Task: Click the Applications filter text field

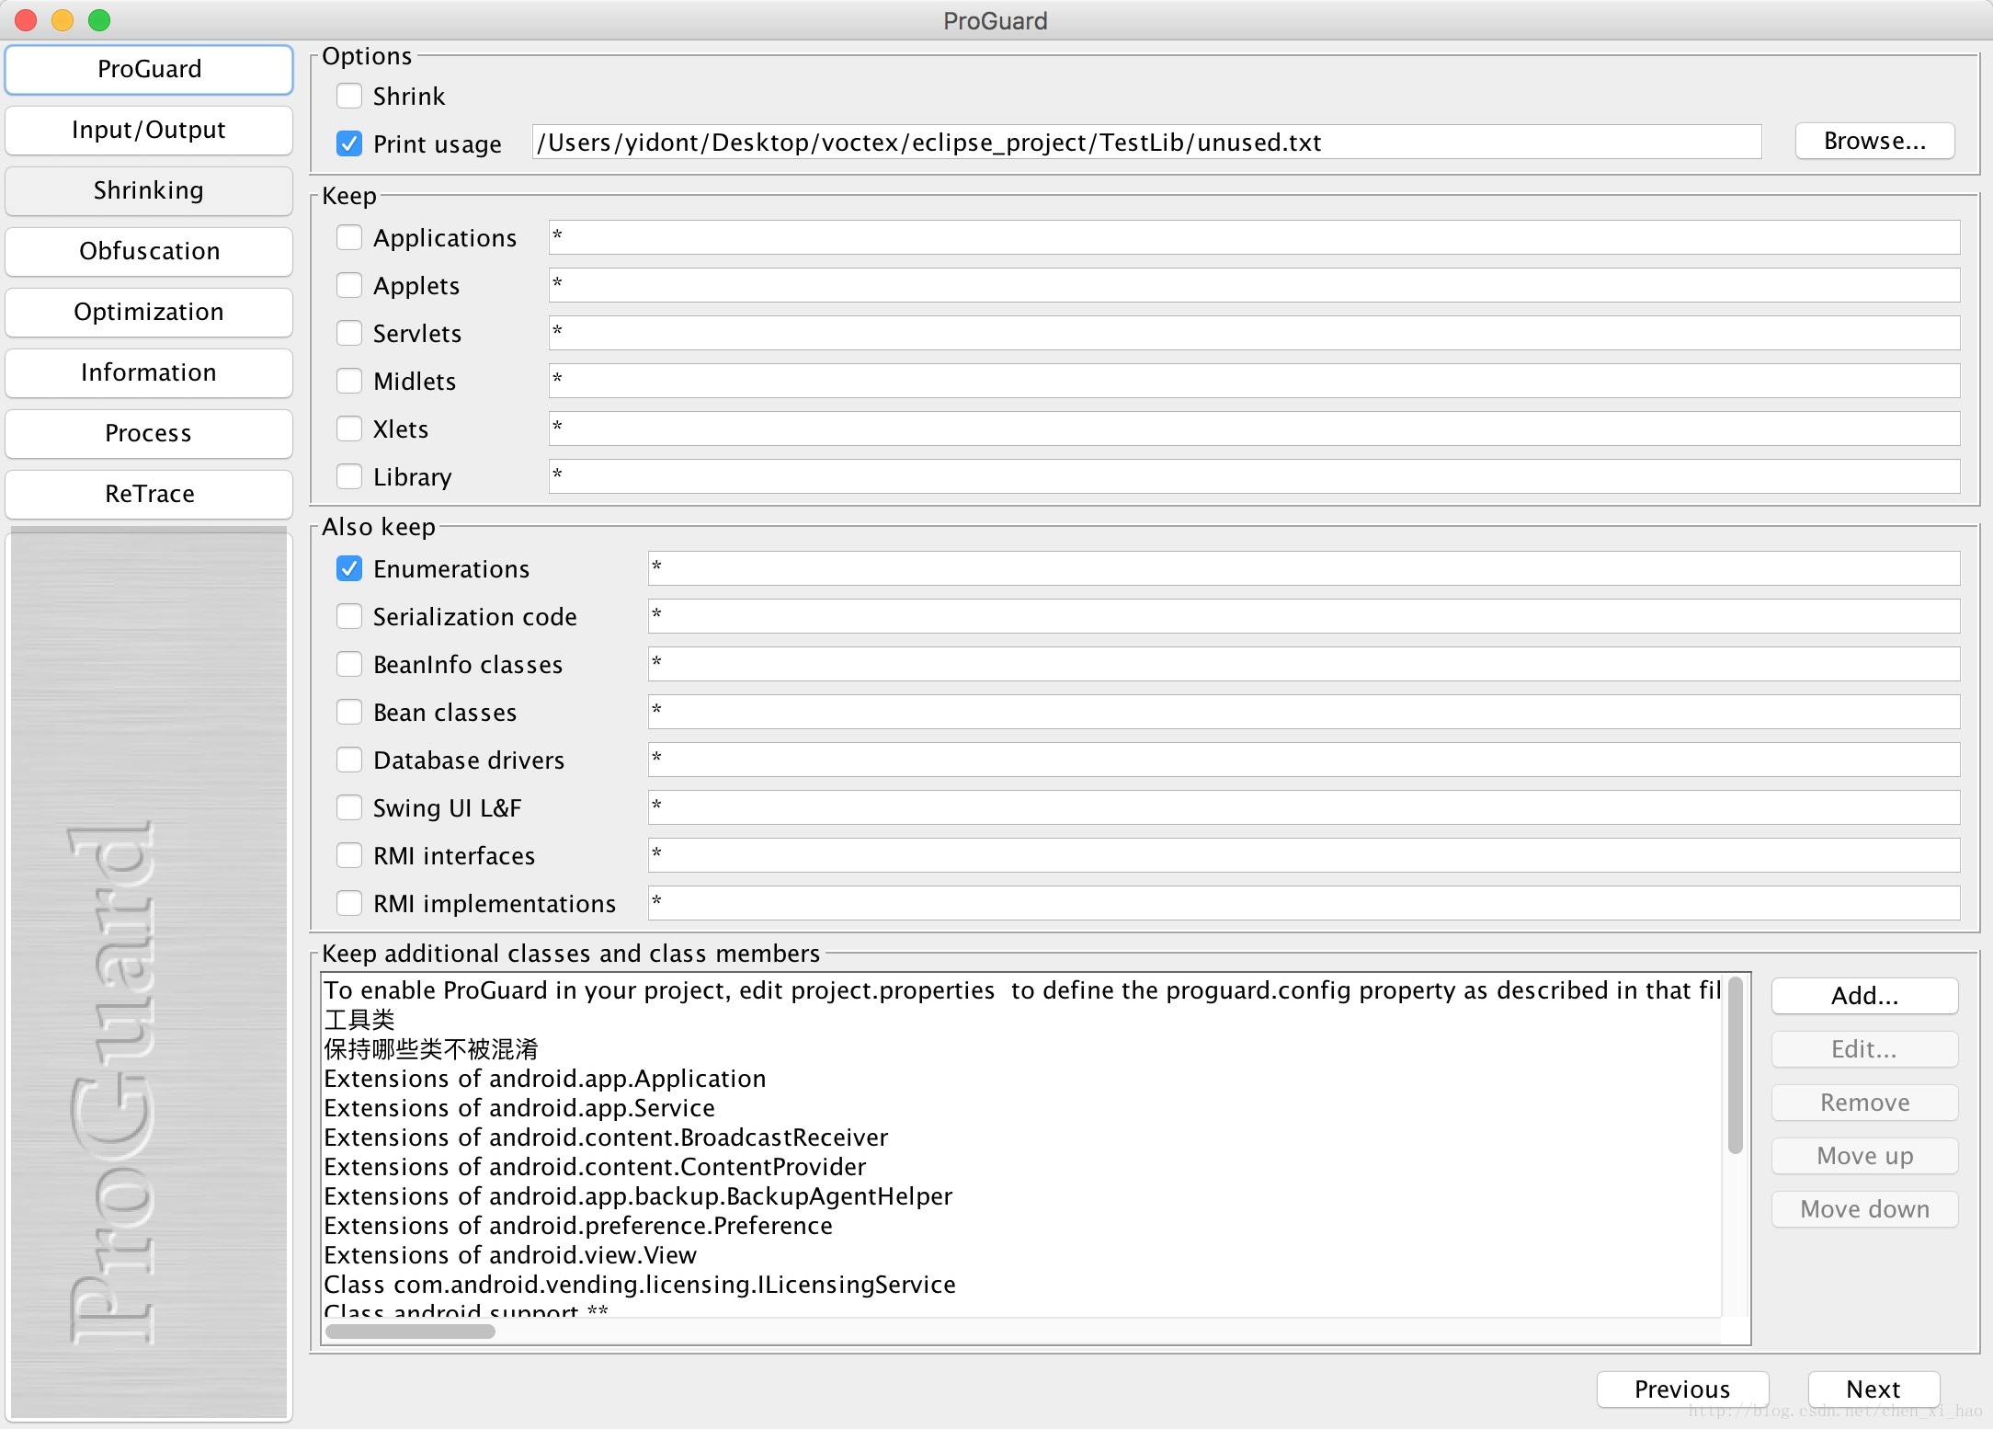Action: (x=1255, y=237)
